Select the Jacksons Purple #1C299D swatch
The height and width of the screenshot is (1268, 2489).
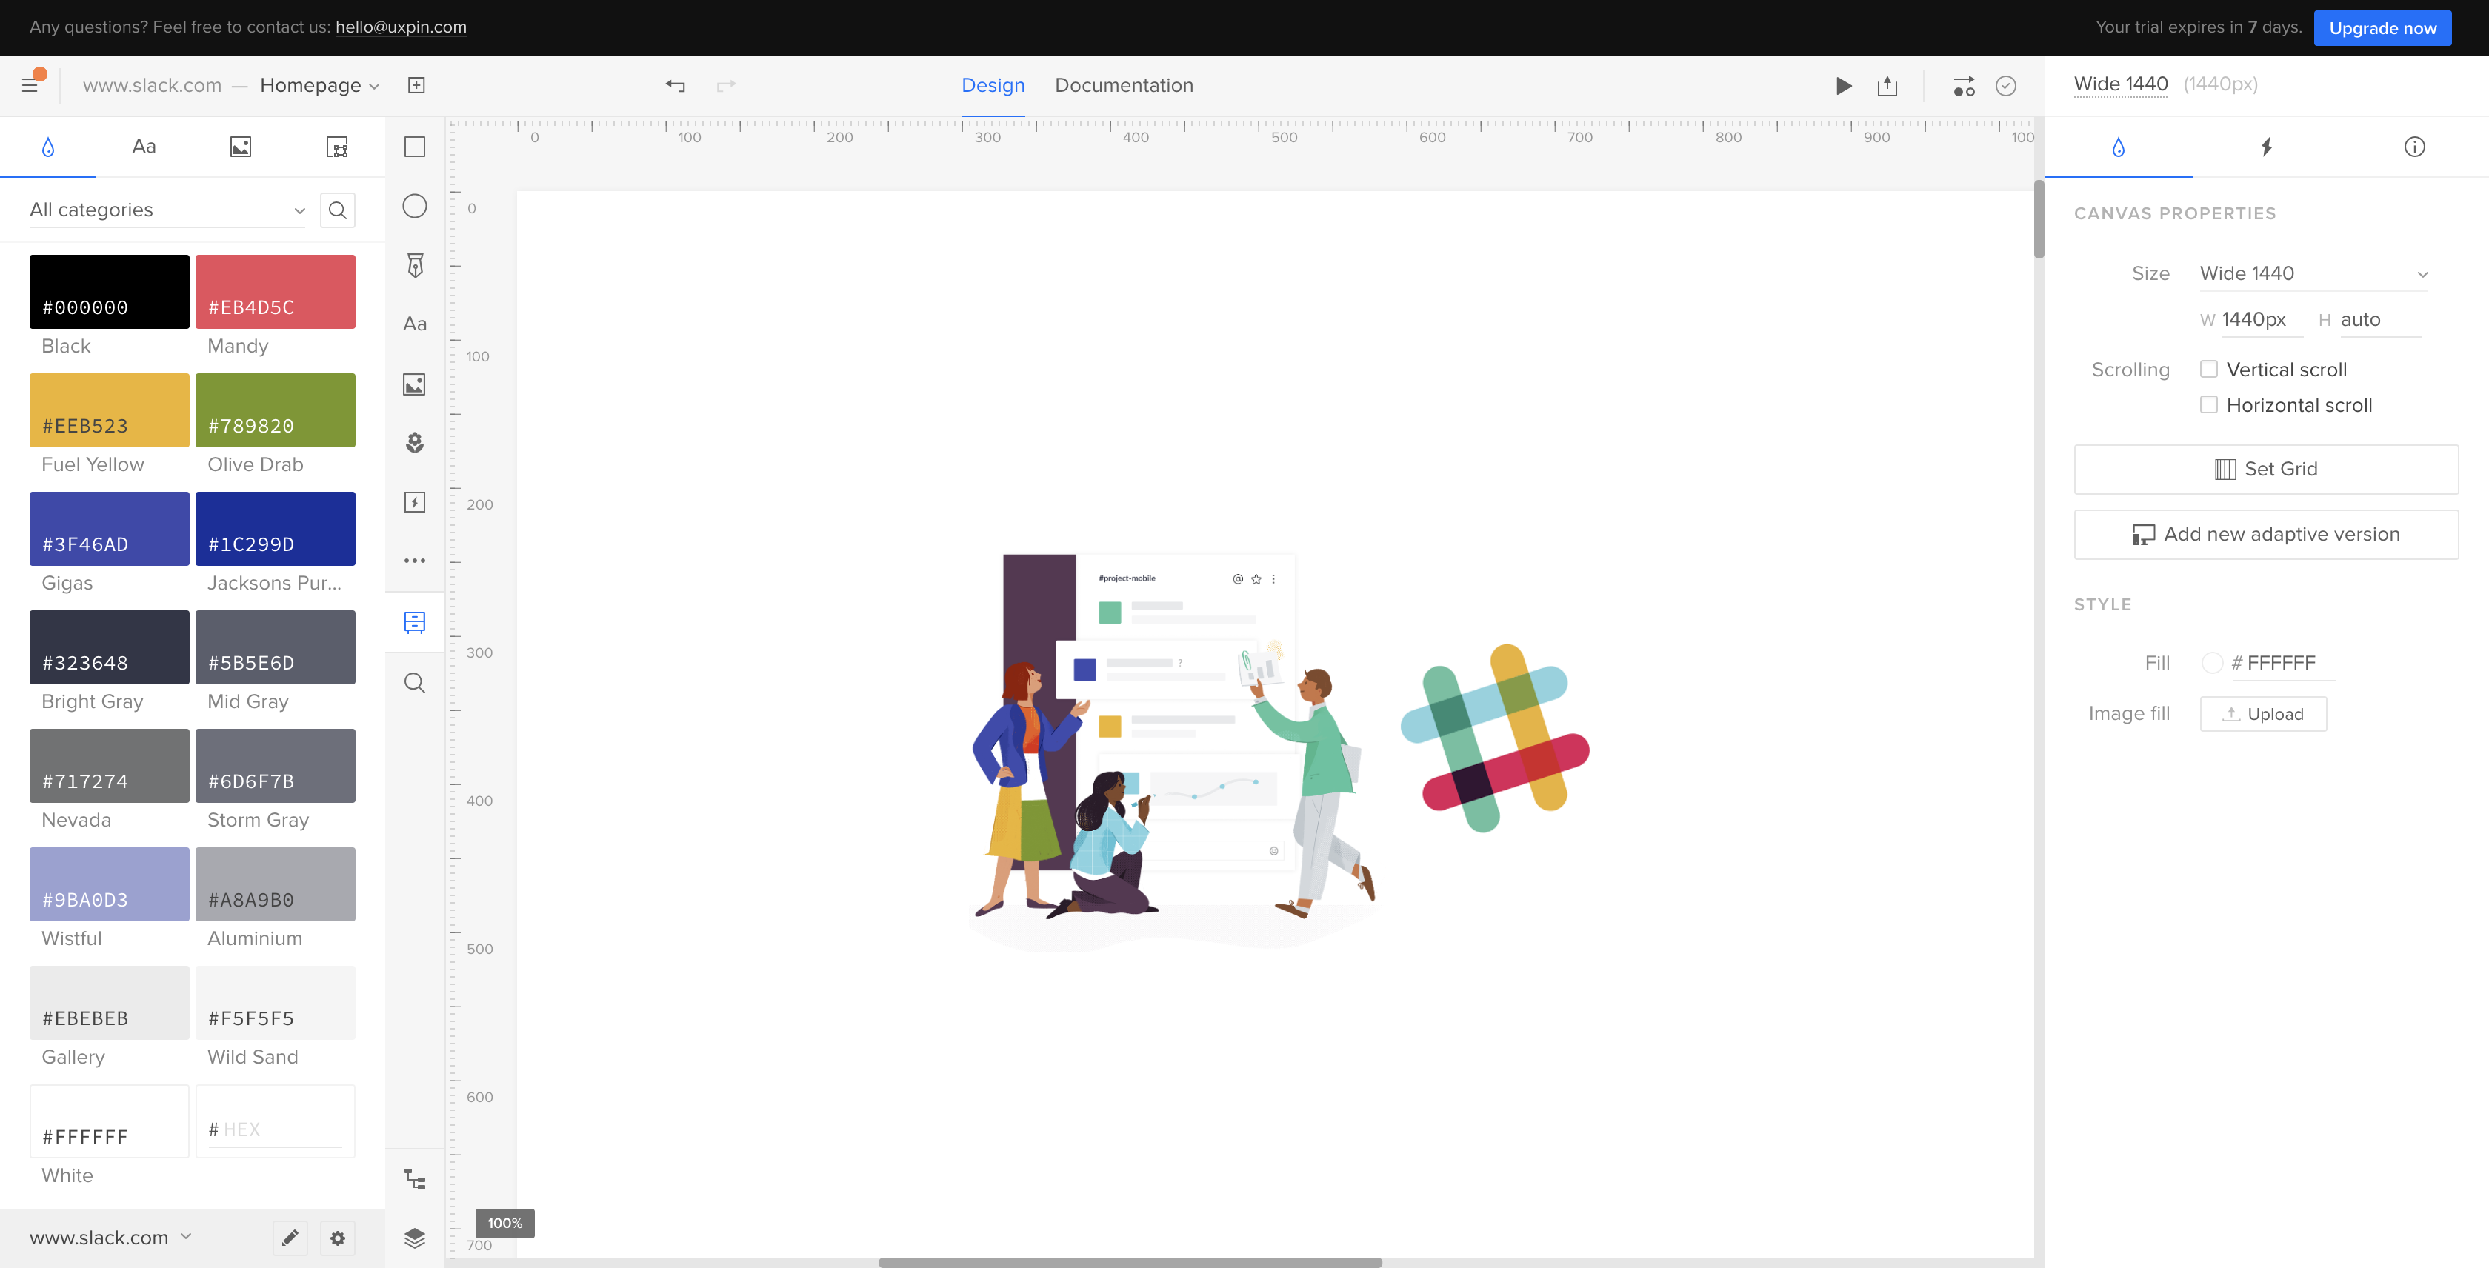coord(276,530)
